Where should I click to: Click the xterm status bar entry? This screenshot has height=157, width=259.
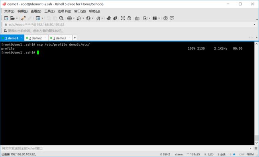179,154
